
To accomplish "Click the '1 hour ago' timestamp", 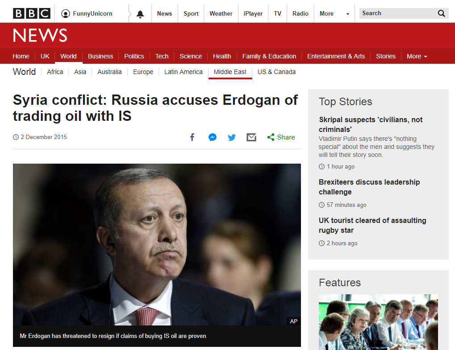I will click(x=340, y=167).
